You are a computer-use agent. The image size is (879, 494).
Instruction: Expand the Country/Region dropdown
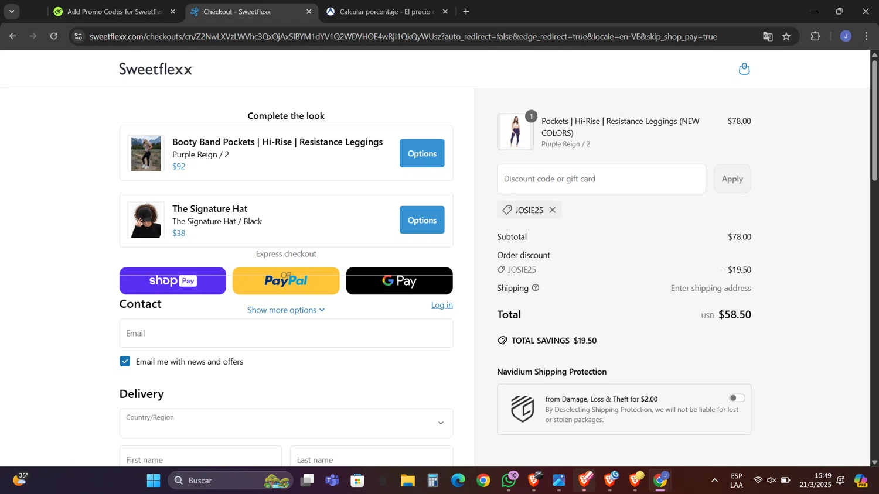[x=286, y=423]
